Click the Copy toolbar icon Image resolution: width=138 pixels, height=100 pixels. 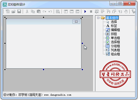[x=33, y=11]
